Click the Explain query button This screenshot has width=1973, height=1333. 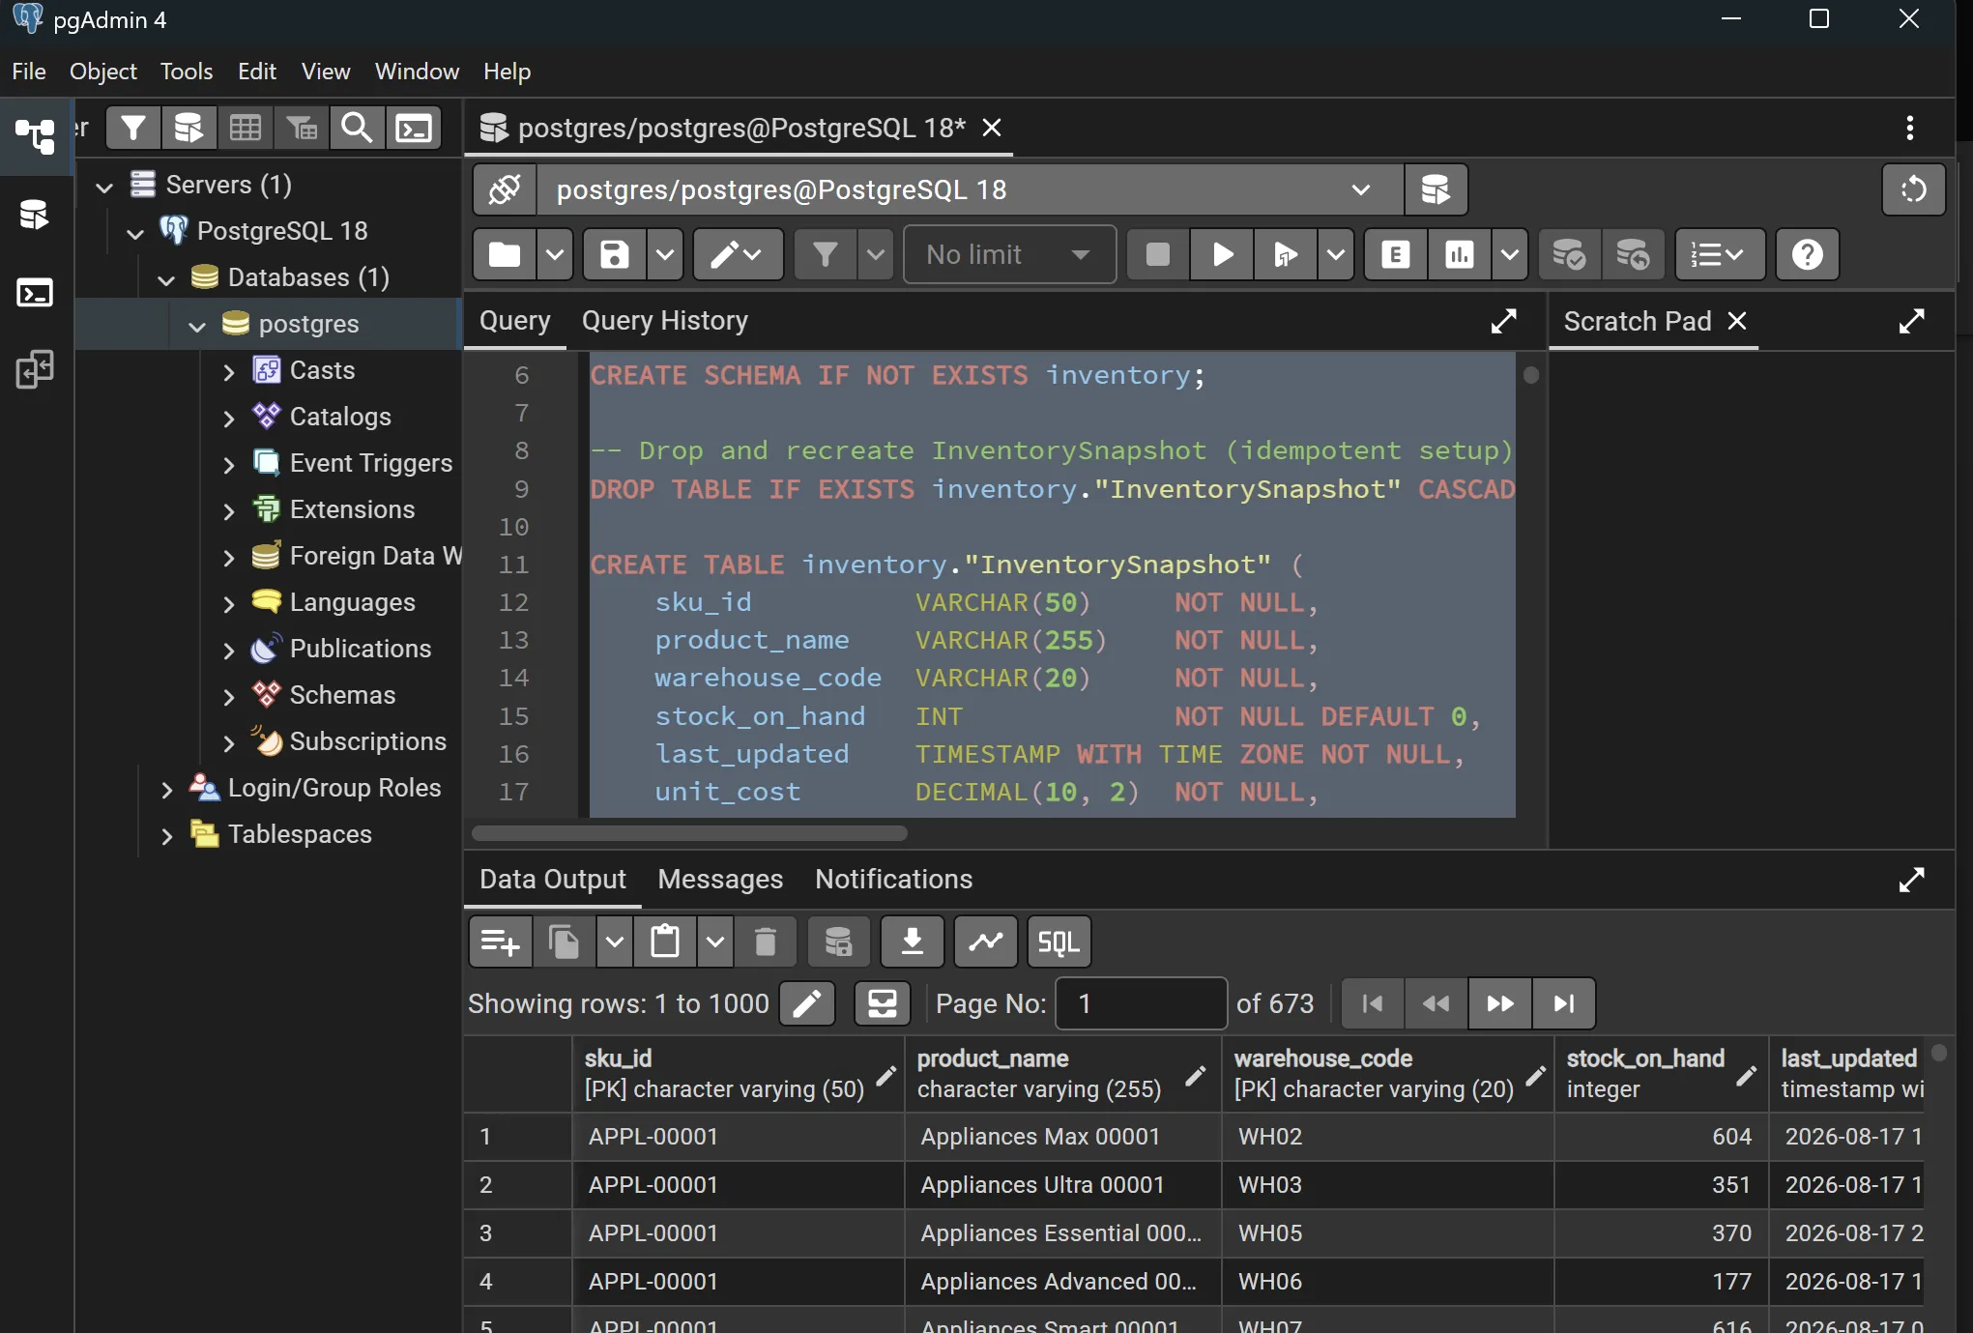[1395, 255]
